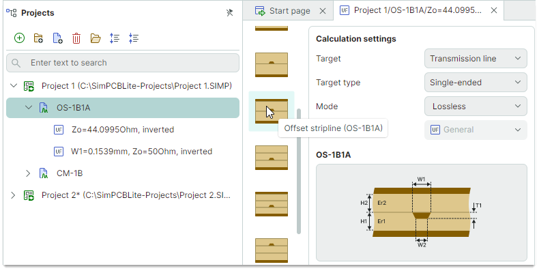Expand the Project 2 tree node
The image size is (539, 271).
(x=13, y=195)
